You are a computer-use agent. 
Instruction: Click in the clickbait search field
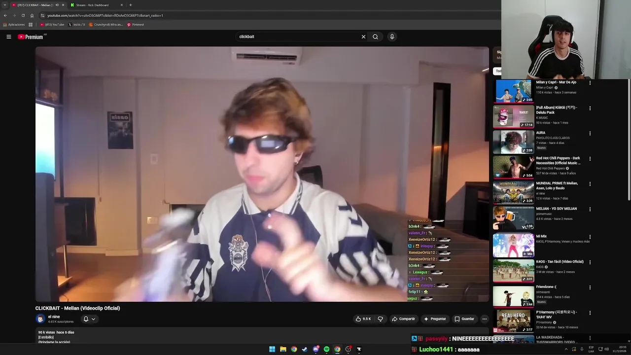[298, 36]
